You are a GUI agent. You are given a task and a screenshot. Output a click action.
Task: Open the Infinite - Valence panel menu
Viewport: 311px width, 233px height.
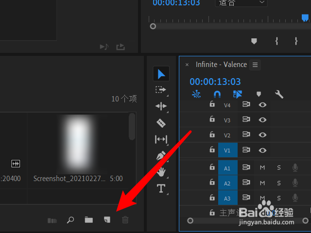[255, 65]
